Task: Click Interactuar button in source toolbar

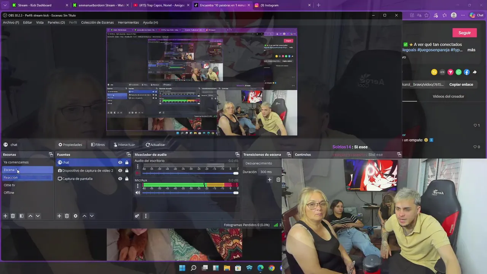Action: click(x=124, y=145)
